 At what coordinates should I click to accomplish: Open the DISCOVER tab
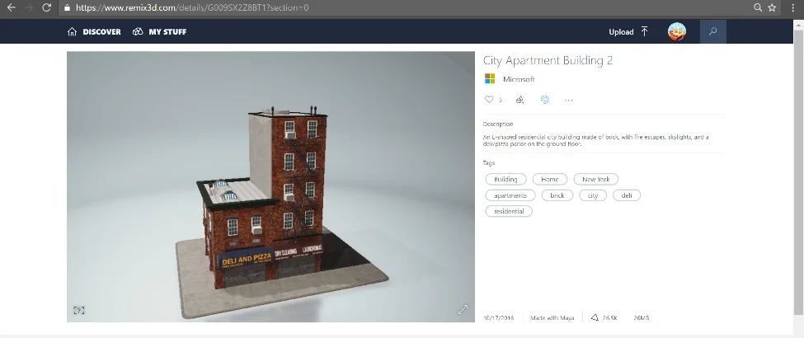click(x=101, y=32)
